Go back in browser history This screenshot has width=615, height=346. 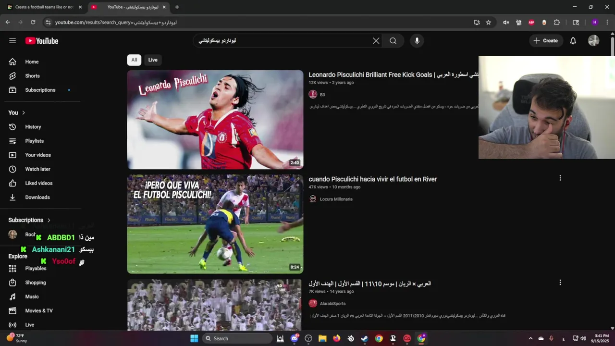pyautogui.click(x=8, y=22)
